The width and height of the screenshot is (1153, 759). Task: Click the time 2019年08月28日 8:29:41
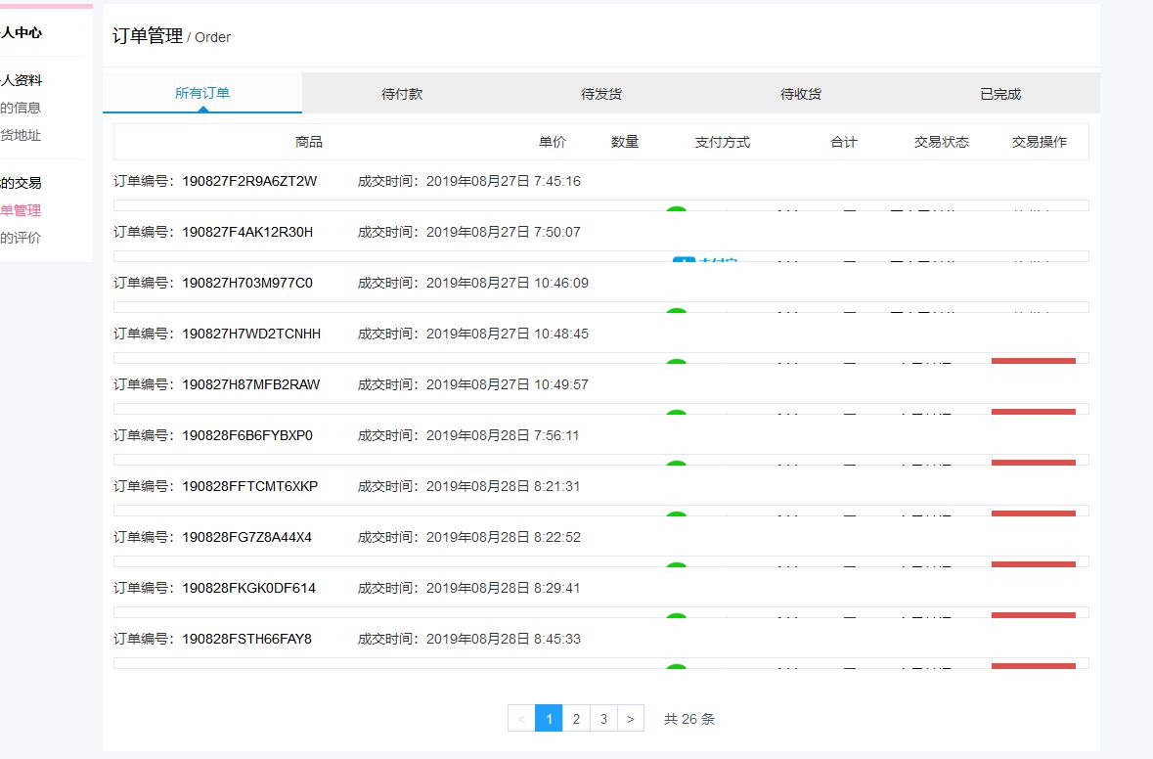tap(503, 588)
